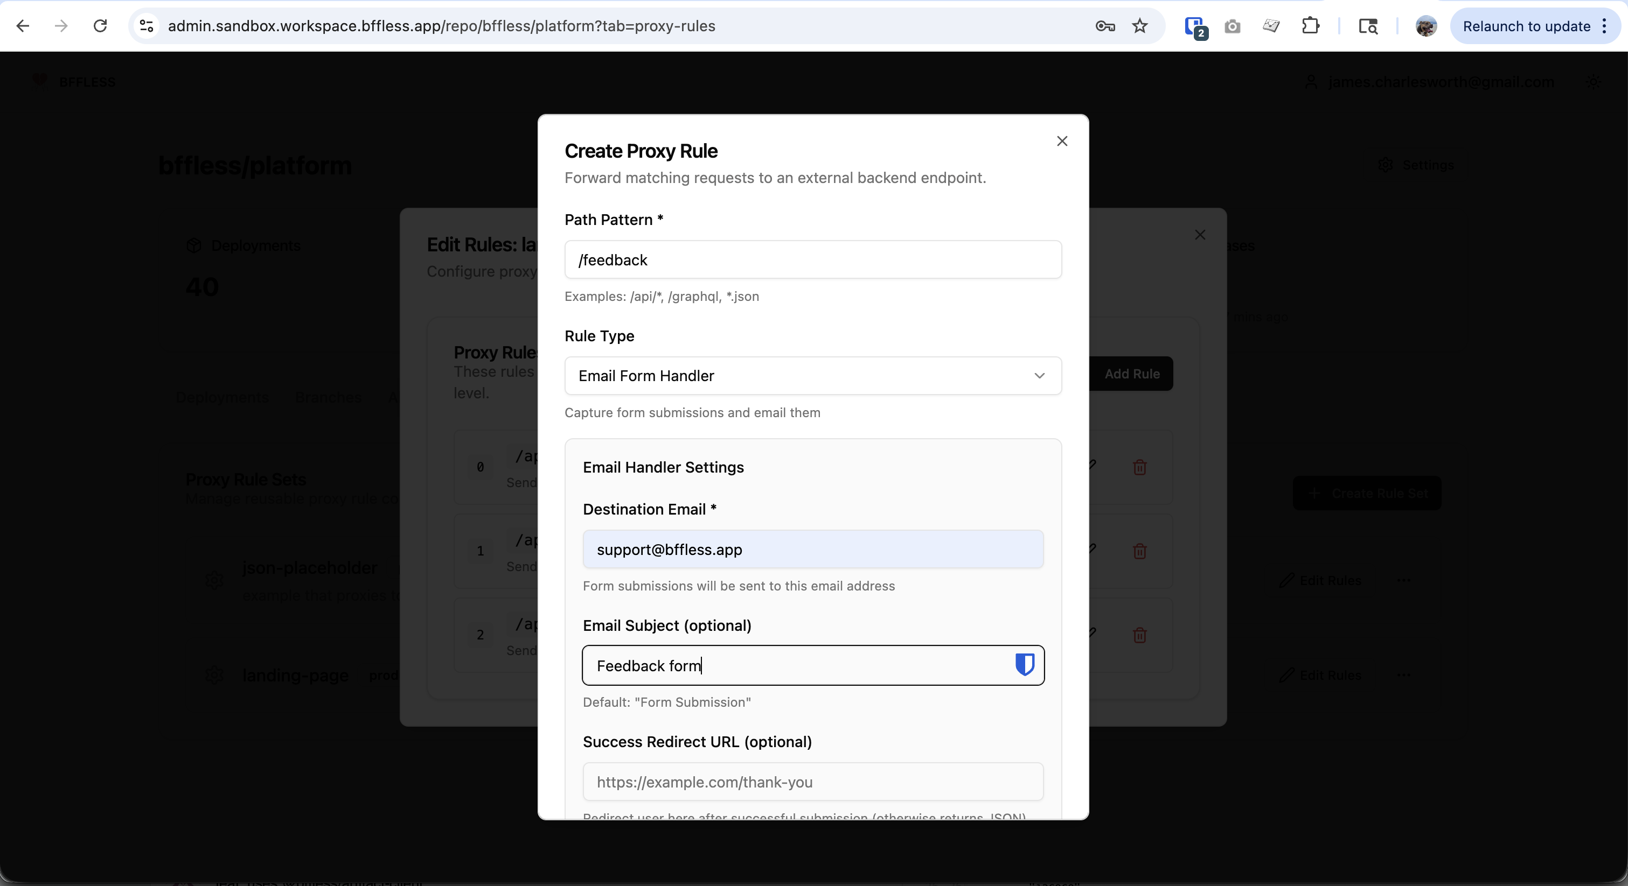1628x886 pixels.
Task: Open the Chrome profile avatar
Action: point(1426,26)
